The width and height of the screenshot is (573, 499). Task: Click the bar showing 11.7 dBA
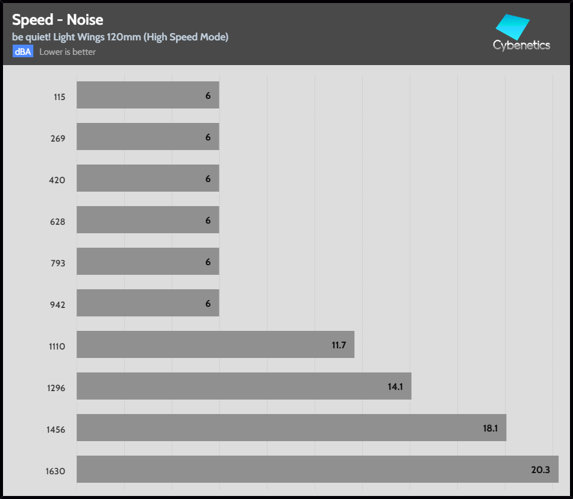coord(215,344)
